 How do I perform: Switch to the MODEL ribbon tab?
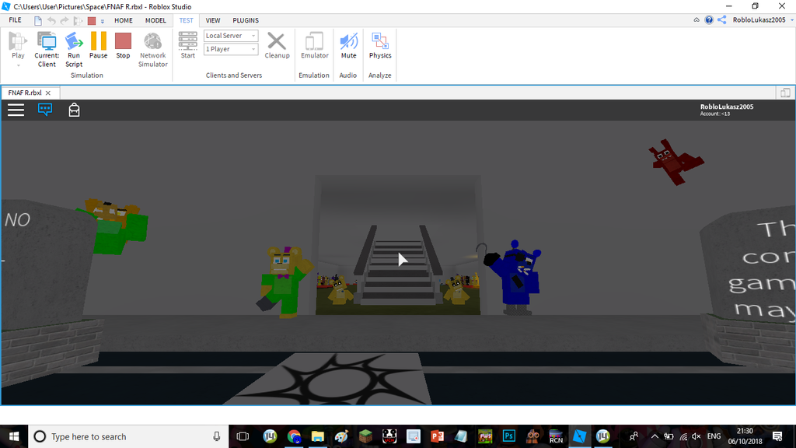point(155,20)
